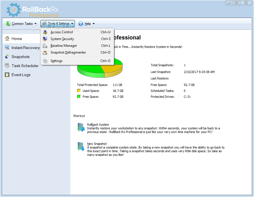Choose System Security from the menu
Screen dimensions: 254x197
[x=77, y=39]
